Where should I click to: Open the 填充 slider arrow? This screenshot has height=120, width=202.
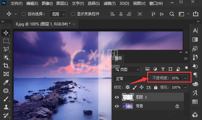(185, 88)
